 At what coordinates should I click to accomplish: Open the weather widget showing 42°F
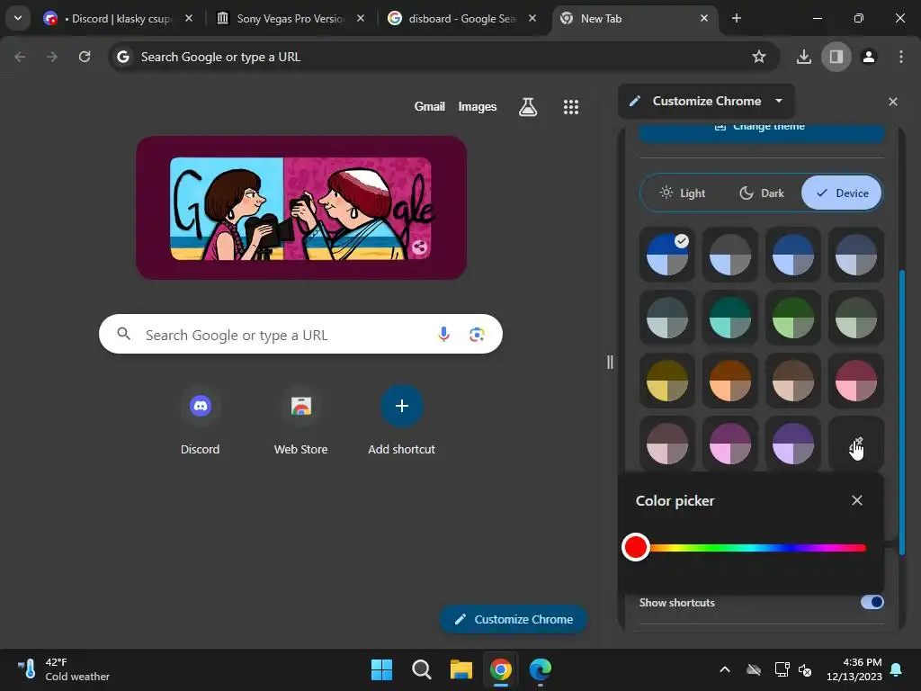[x=64, y=669]
